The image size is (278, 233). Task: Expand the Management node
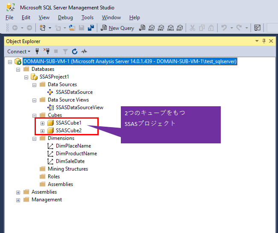point(18,200)
